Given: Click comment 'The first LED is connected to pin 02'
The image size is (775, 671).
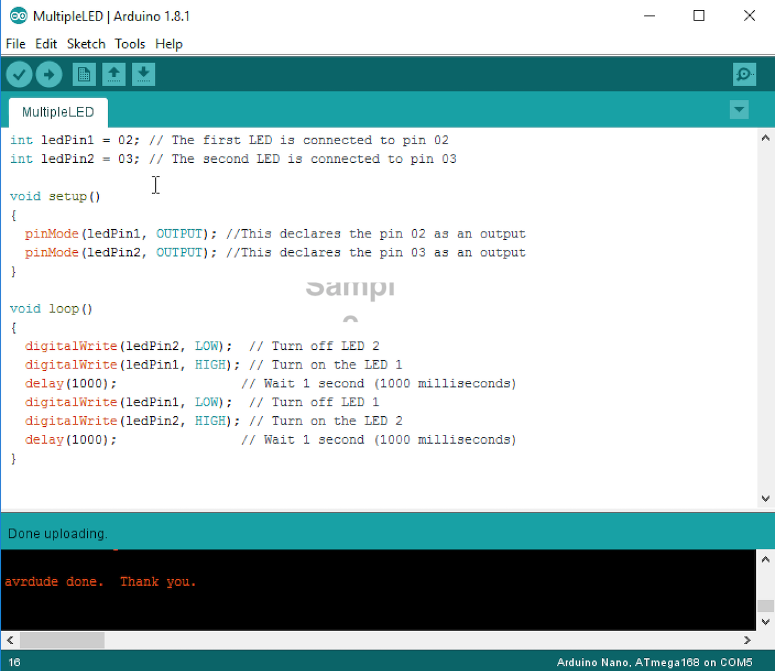Looking at the screenshot, I should click(310, 140).
